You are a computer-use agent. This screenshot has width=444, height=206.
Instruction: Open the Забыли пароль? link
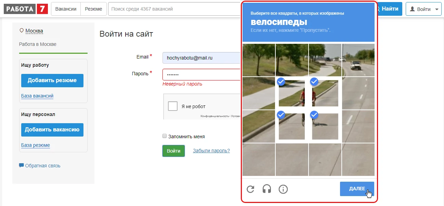pos(211,151)
